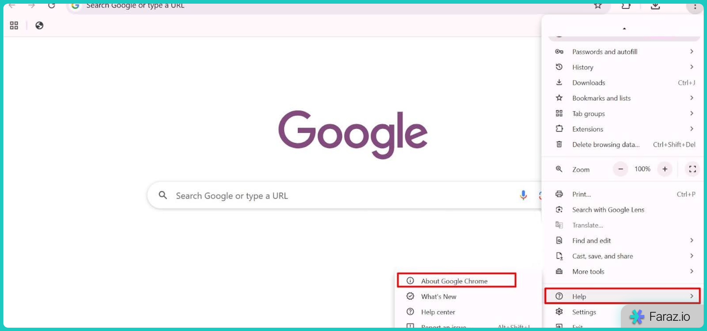This screenshot has height=331, width=707.
Task: Click chevron beside Tab groups
Action: point(692,113)
